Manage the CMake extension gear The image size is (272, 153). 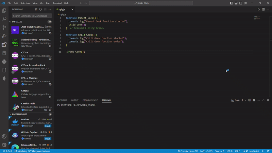tap(50, 97)
